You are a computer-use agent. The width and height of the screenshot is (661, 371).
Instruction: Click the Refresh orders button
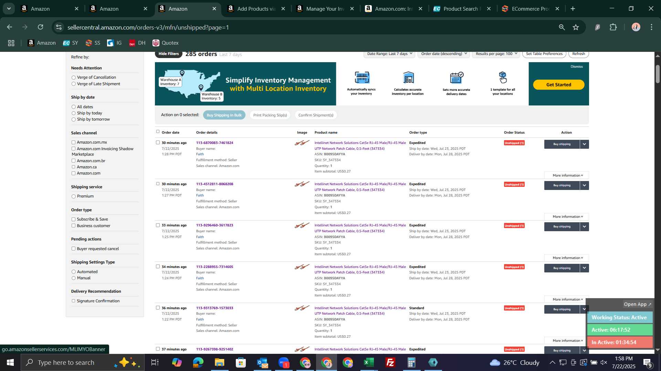[x=579, y=54]
